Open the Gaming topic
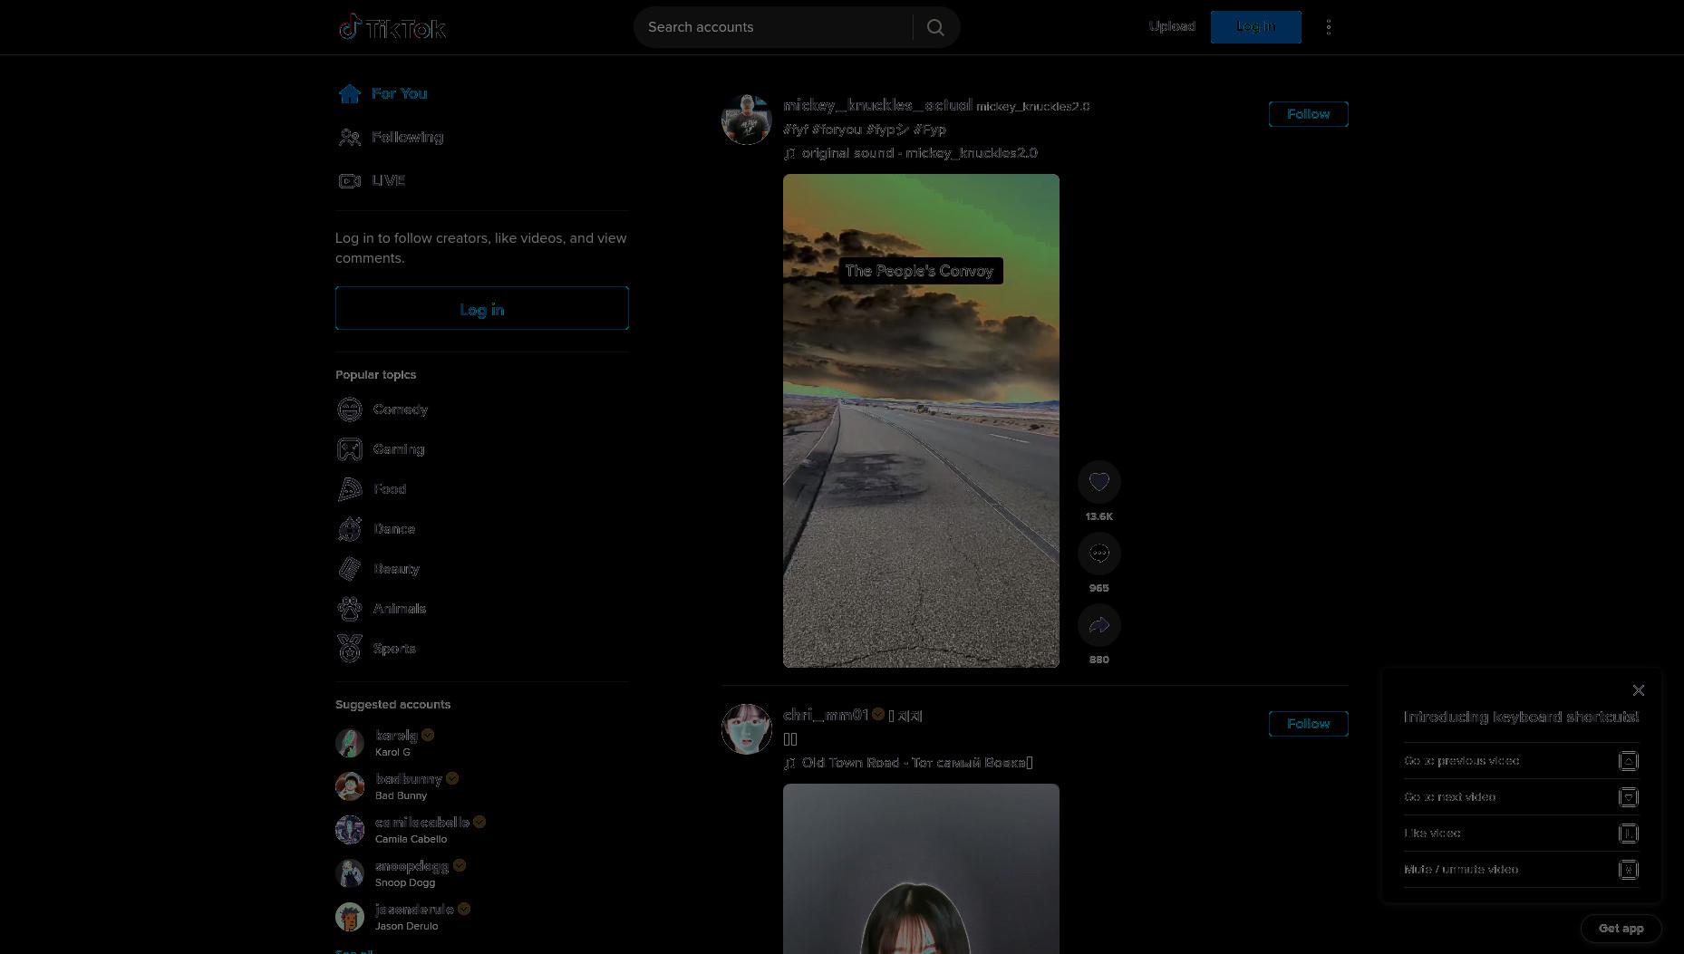This screenshot has height=954, width=1684. tap(381, 449)
